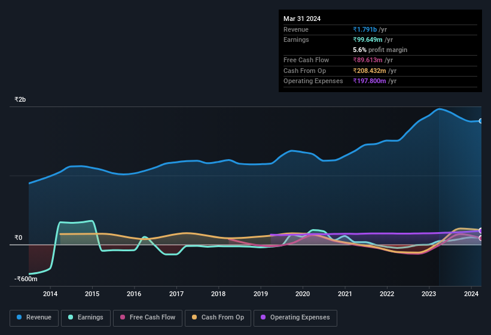
Task: Click the purple Operating Expenses end-point marker
Action: 481,231
